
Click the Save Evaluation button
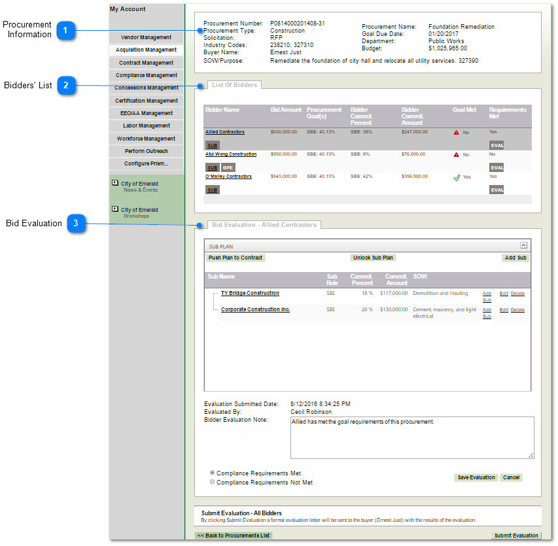pyautogui.click(x=476, y=477)
